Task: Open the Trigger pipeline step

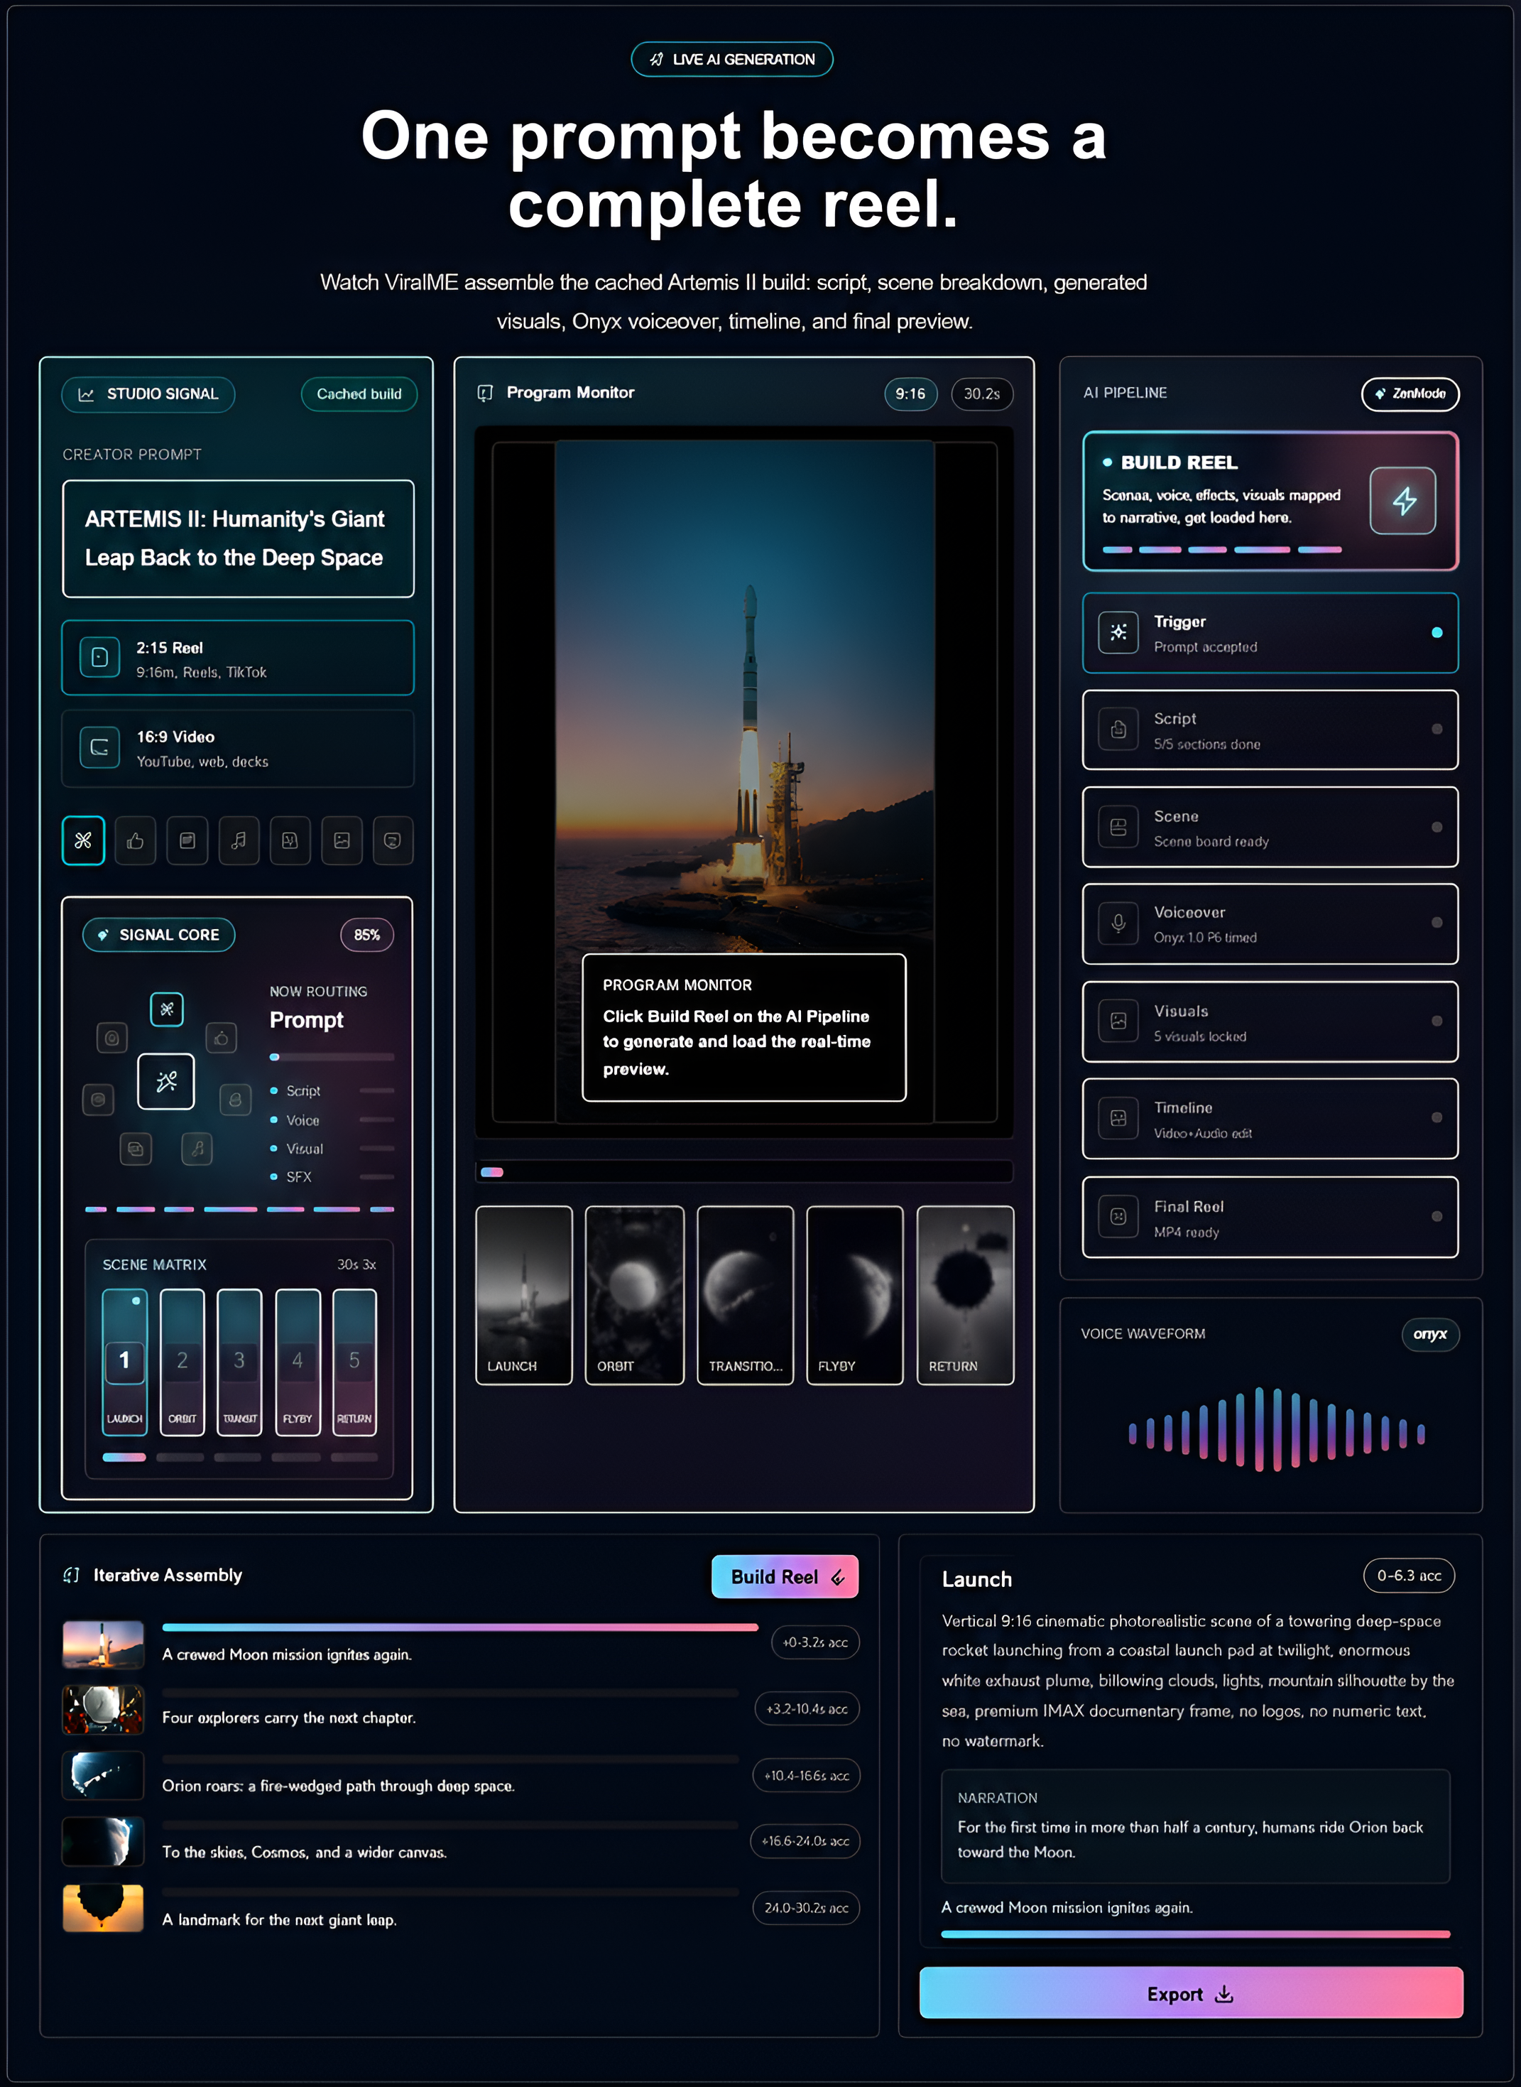Action: [x=1270, y=633]
